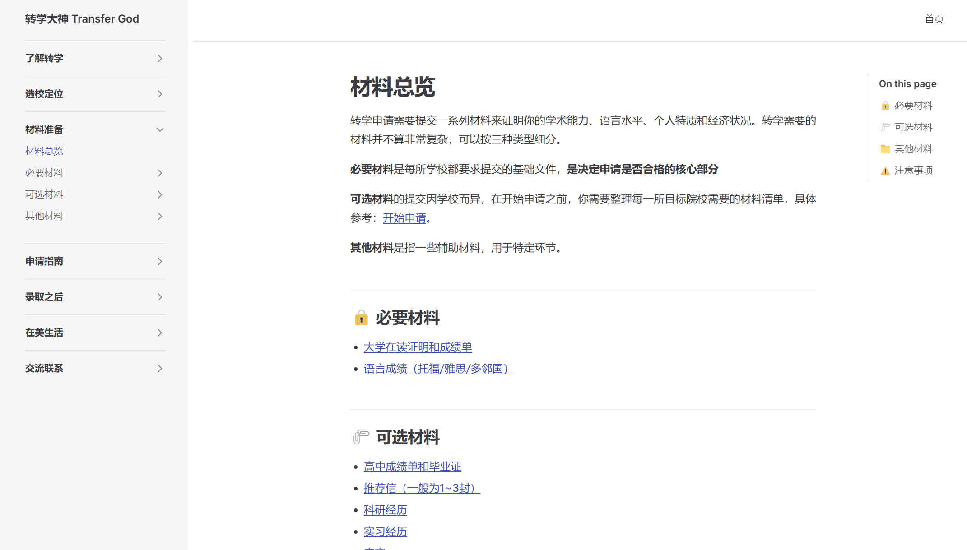Screen dimensions: 967x550
Task: Expand 其他材料 sidebar submenu arrow
Action: coord(160,216)
